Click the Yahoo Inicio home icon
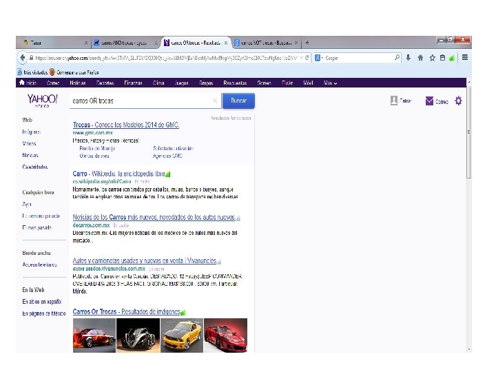The width and height of the screenshot is (496, 372). [22, 83]
